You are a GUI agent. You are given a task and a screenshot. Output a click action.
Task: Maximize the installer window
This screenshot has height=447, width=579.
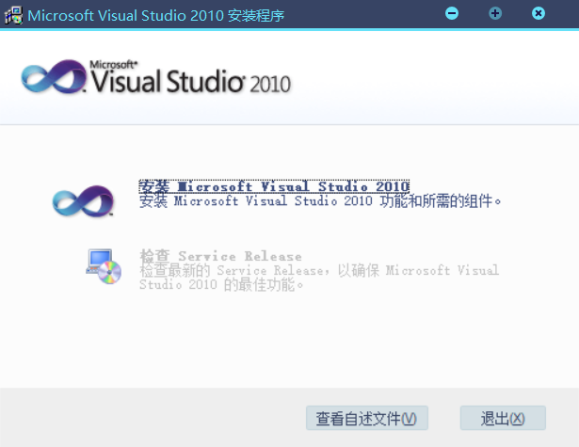click(495, 13)
